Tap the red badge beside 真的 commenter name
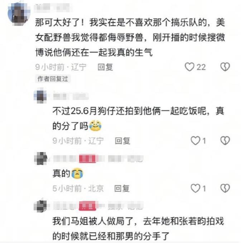The image size is (241, 243). (87, 159)
